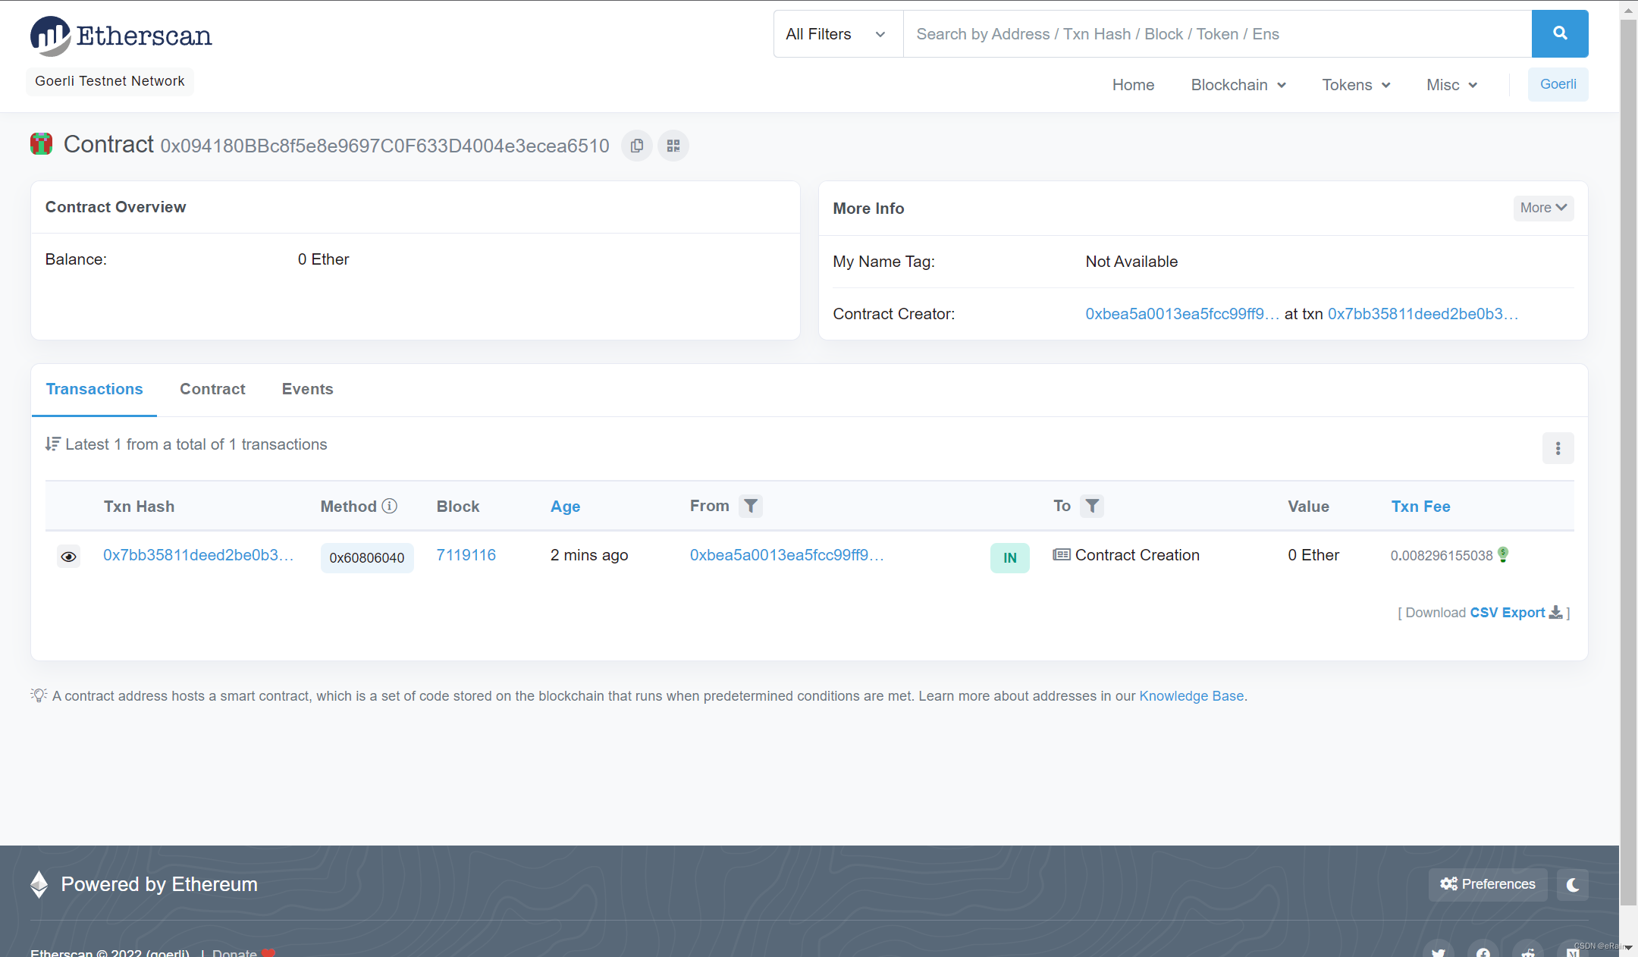Click the 0 Ether balance value

point(323,259)
